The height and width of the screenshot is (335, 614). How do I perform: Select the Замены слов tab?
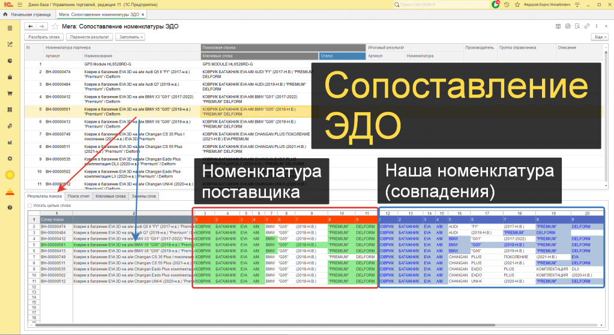tap(143, 196)
